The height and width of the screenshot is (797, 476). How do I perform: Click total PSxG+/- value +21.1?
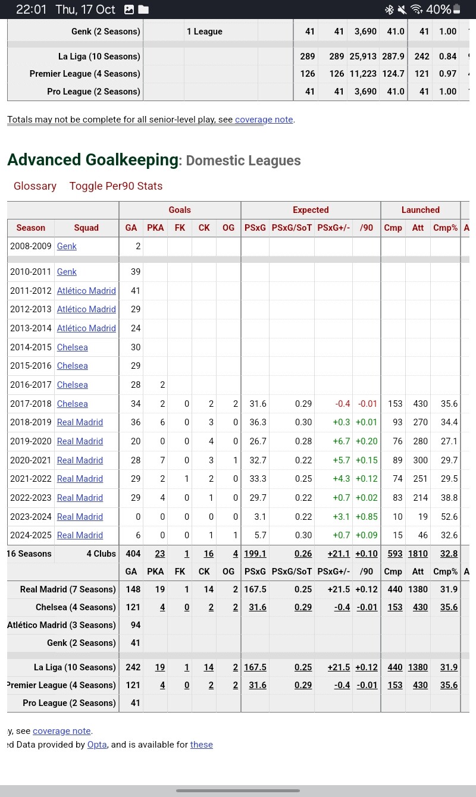pos(339,554)
